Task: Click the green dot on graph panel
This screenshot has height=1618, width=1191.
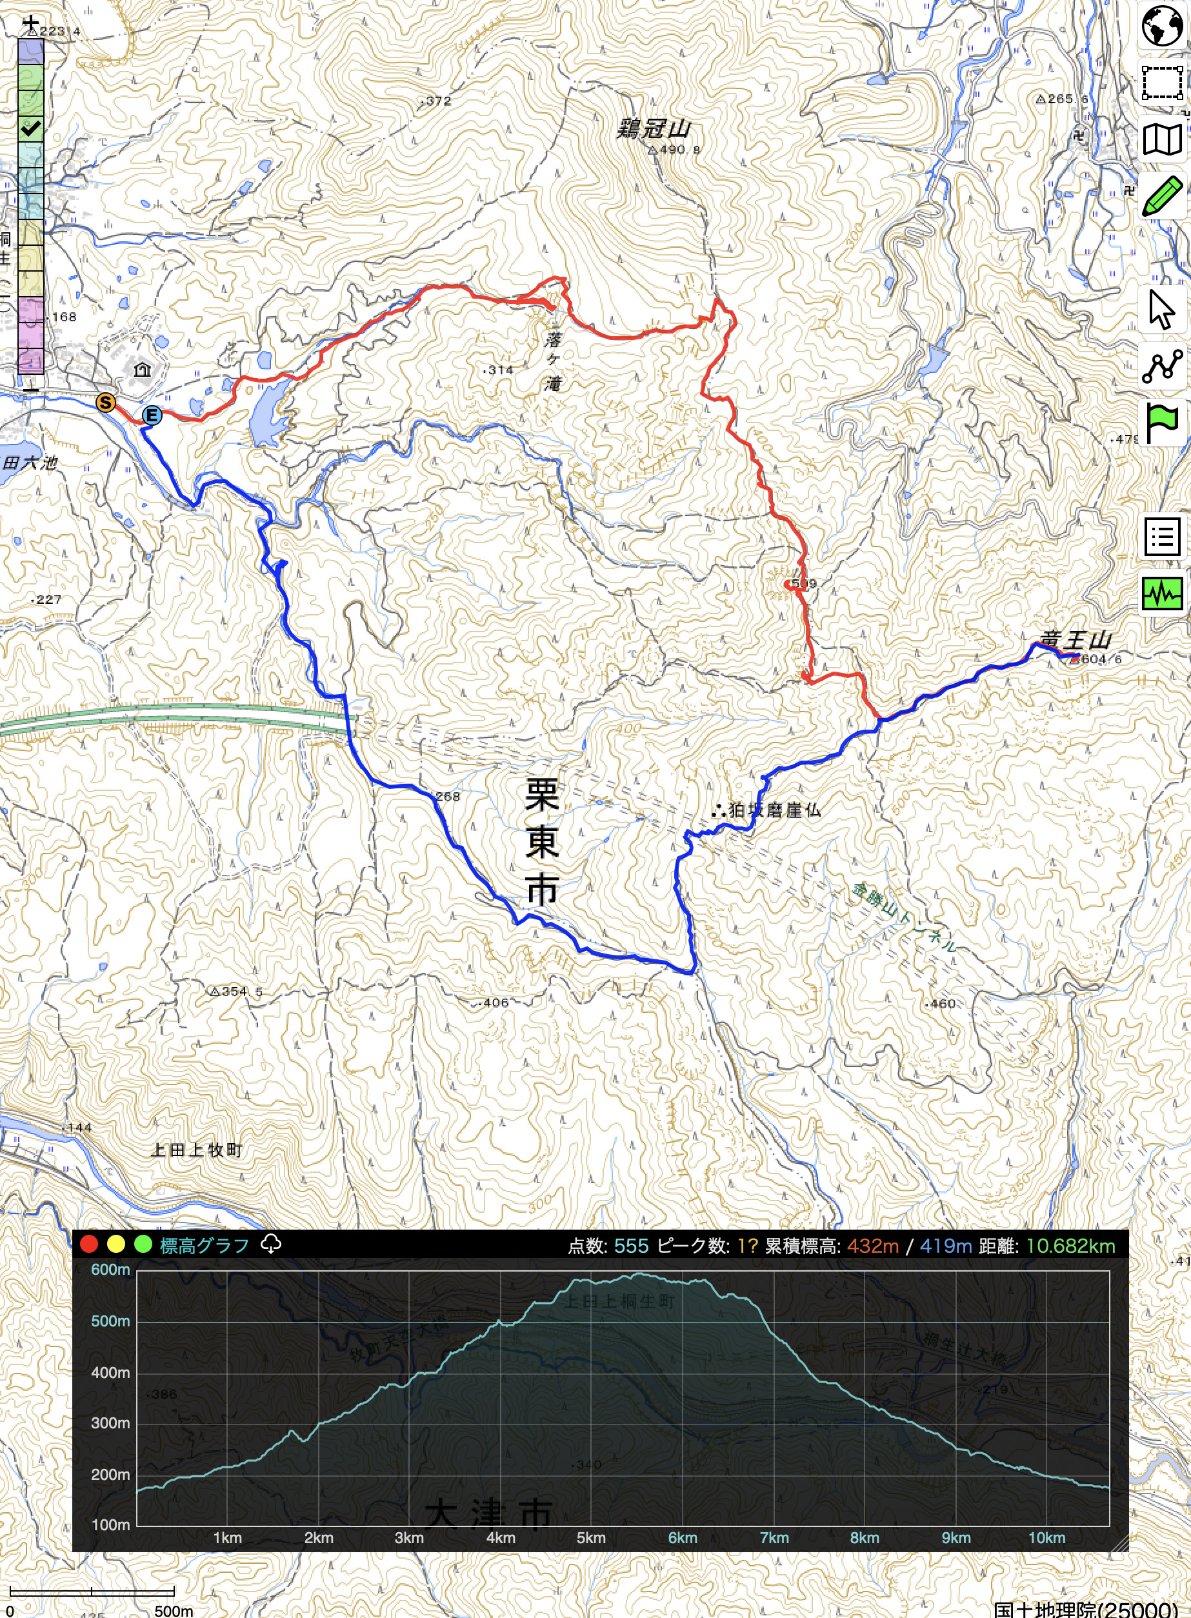Action: click(143, 1244)
